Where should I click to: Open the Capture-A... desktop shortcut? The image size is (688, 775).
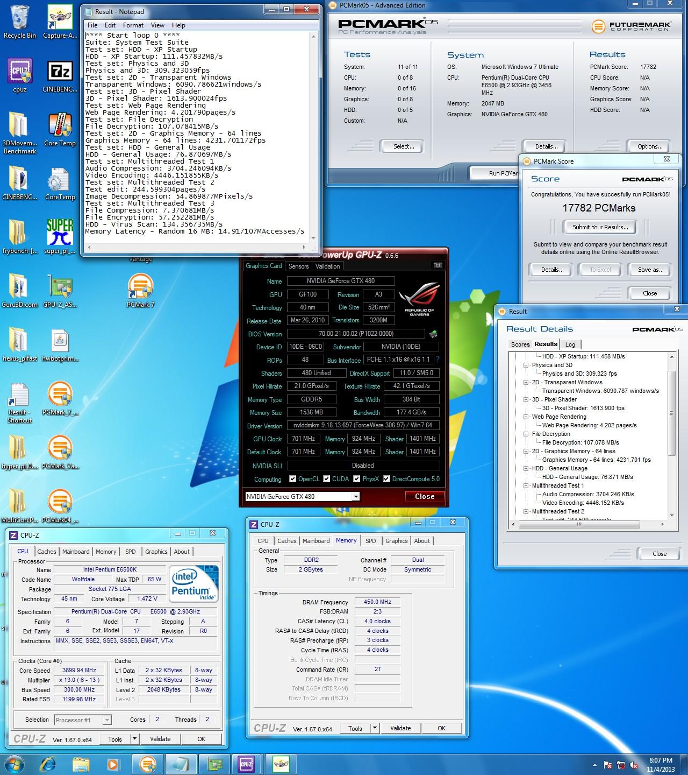pos(60,22)
